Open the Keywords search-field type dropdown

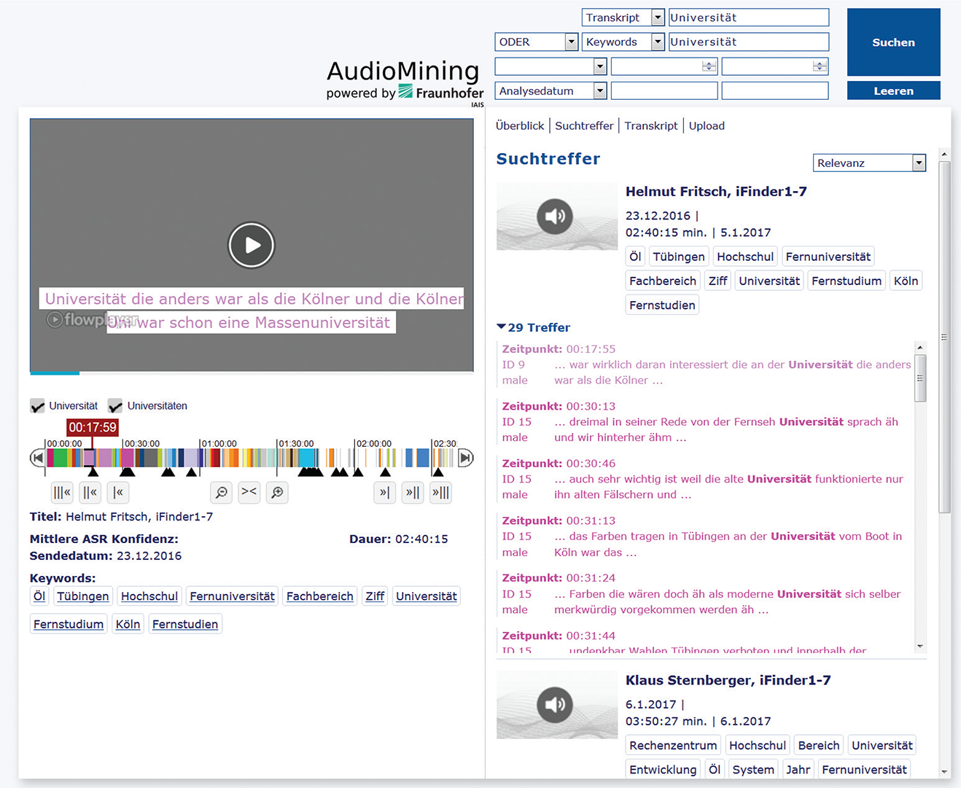pyautogui.click(x=658, y=42)
